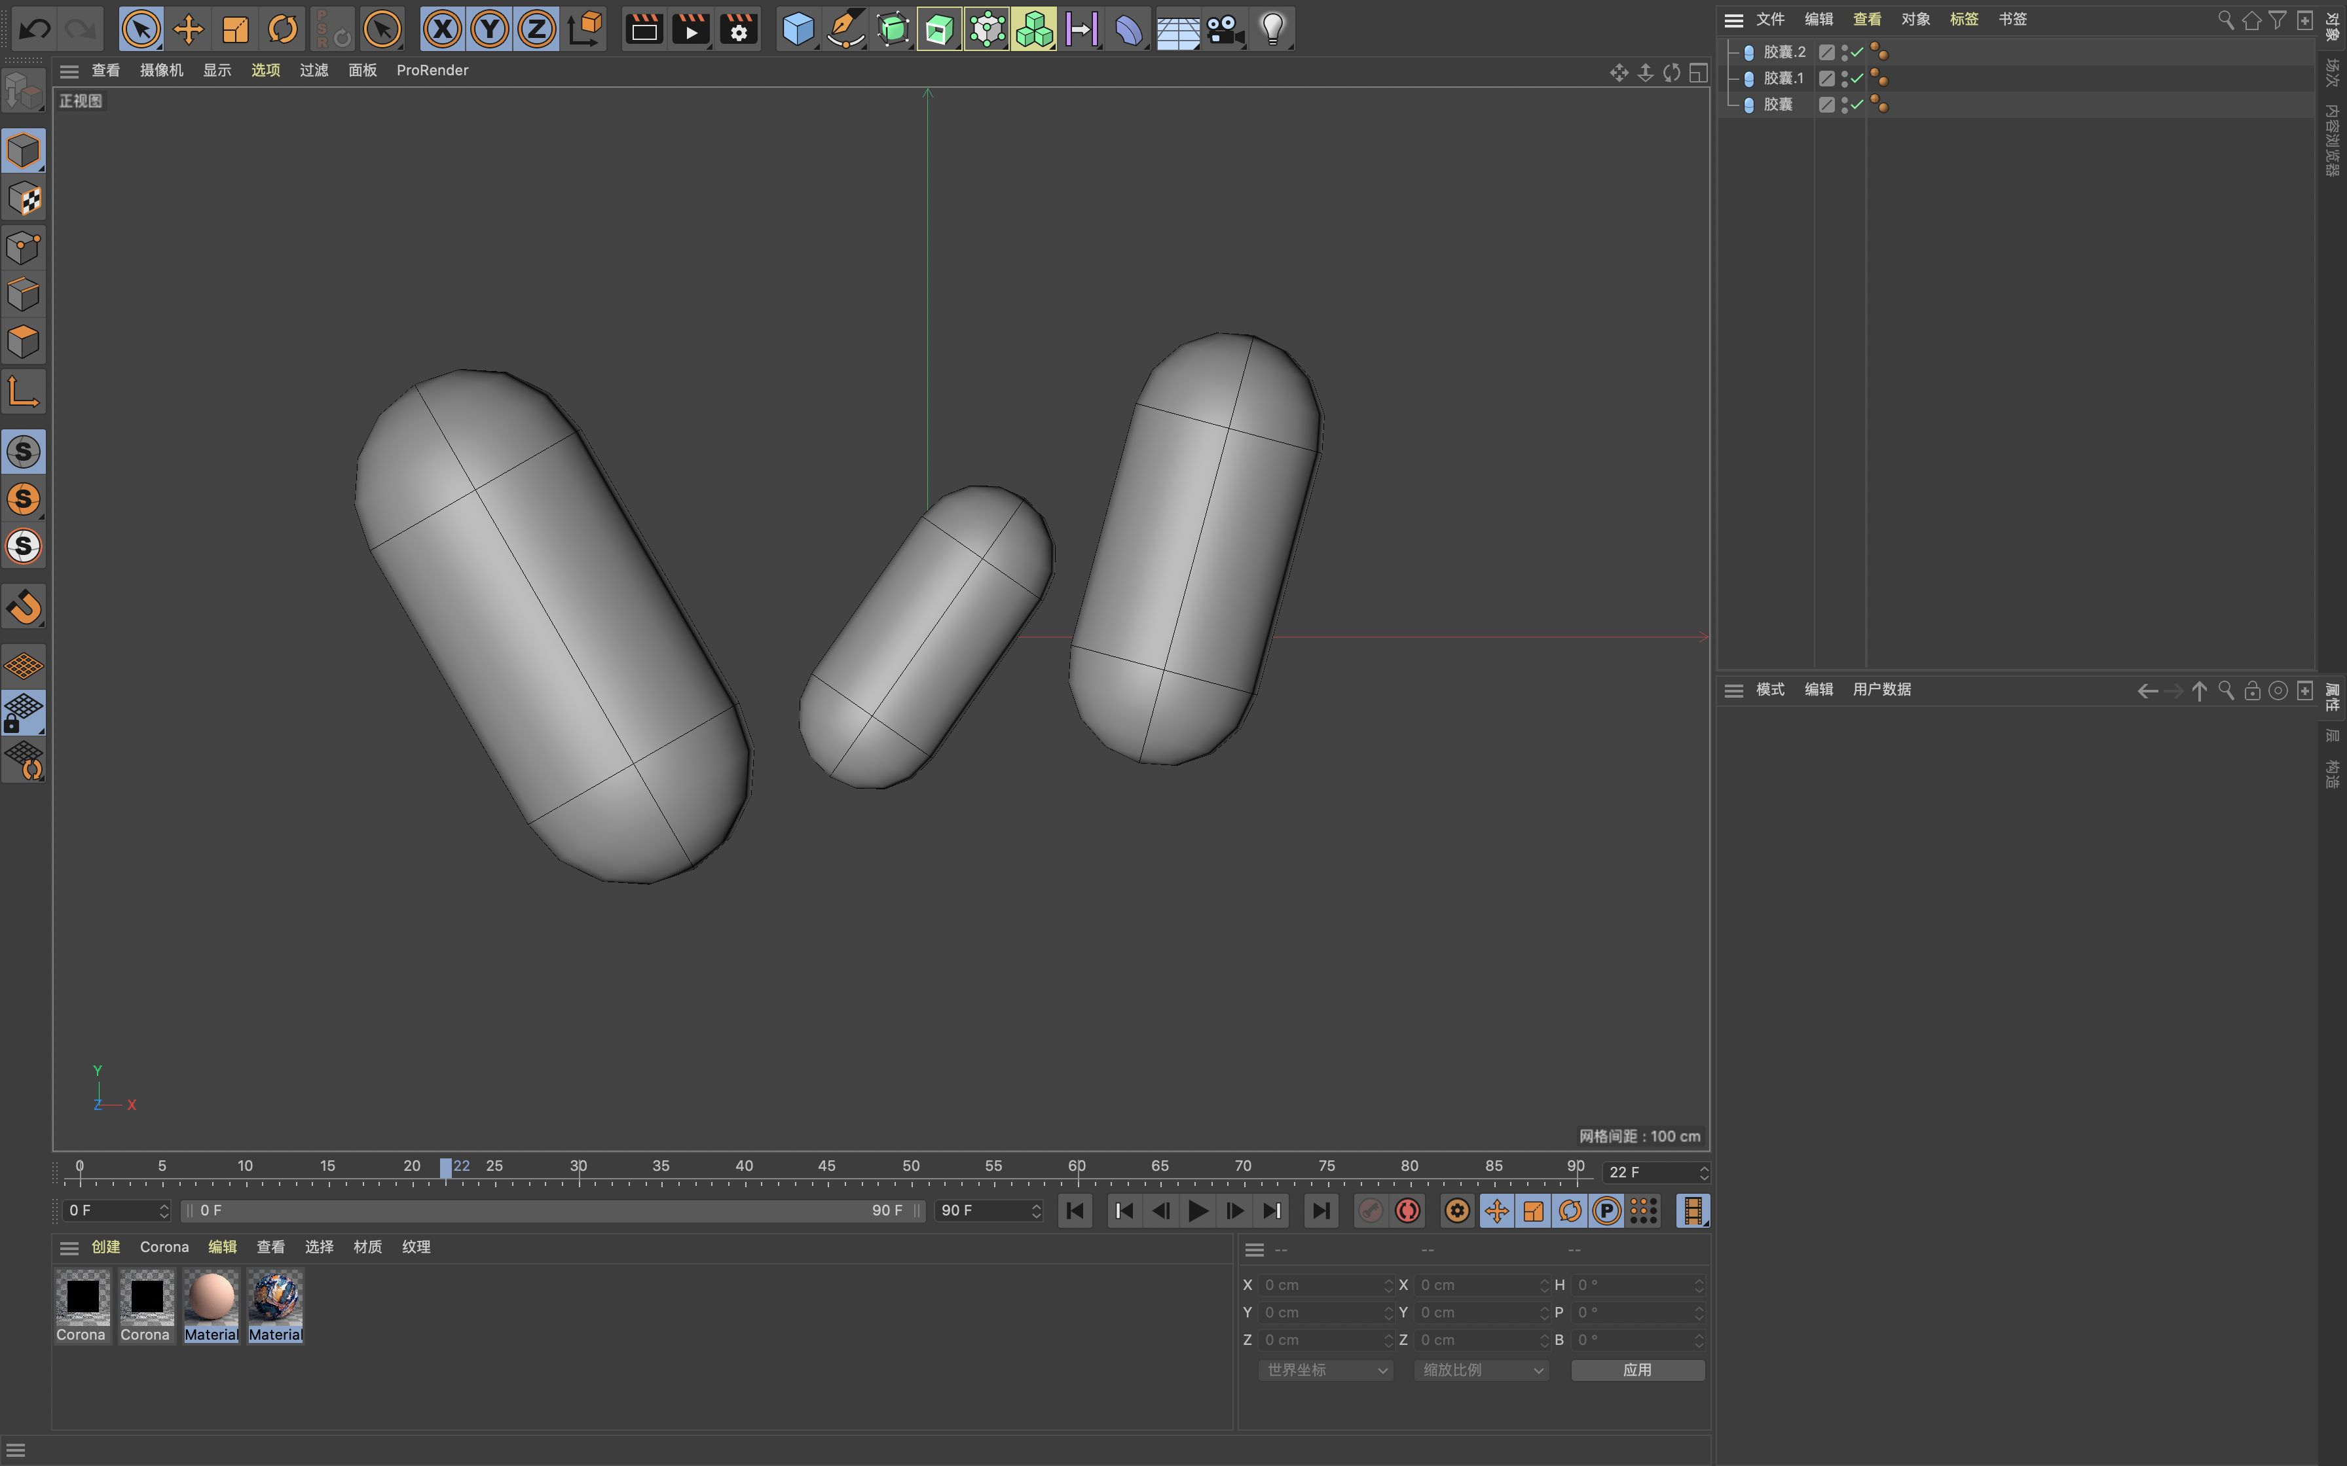
Task: Add a floor environment object
Action: point(1177,29)
